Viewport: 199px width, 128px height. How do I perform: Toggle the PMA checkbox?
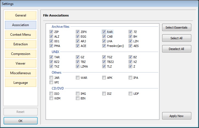(x=51, y=46)
